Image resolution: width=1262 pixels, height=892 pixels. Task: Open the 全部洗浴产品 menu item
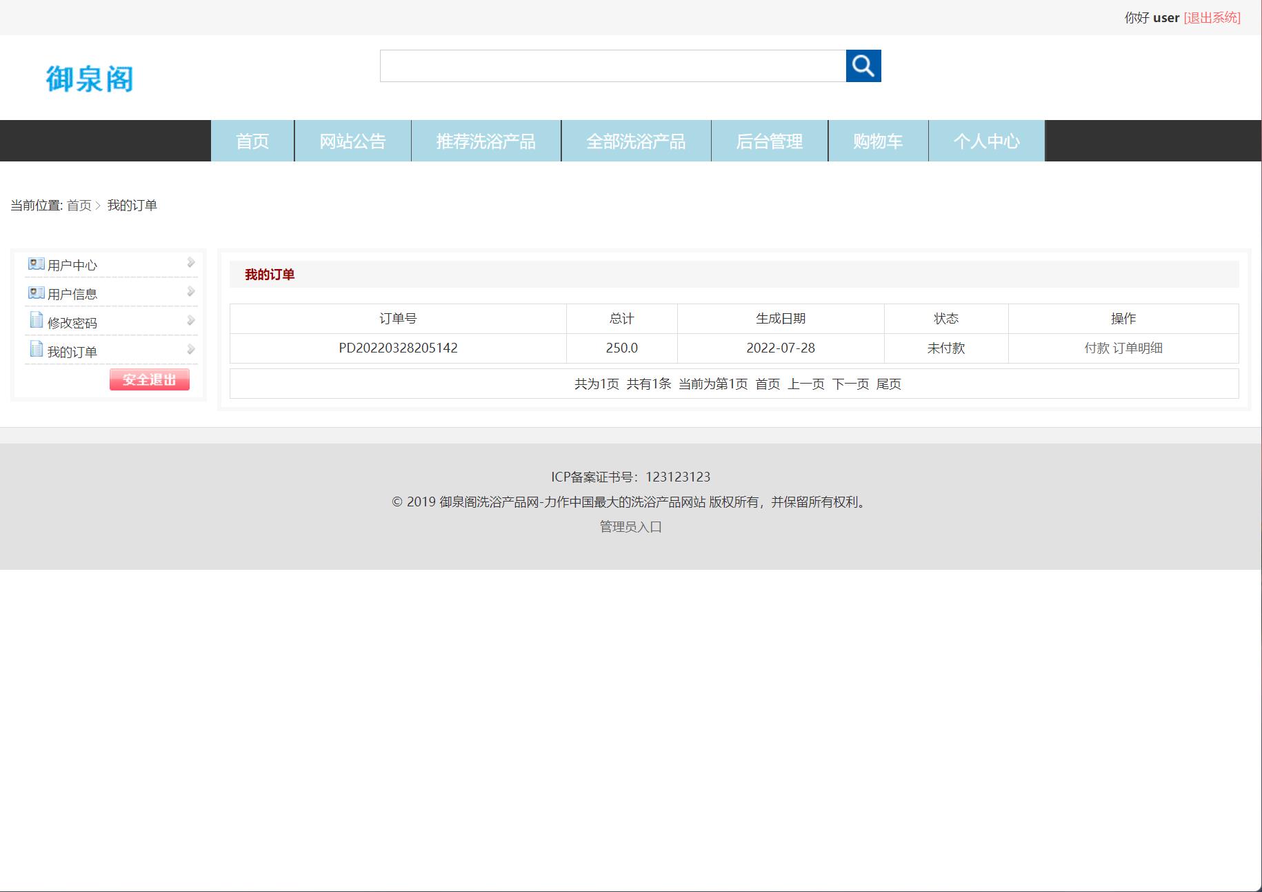[x=636, y=141]
